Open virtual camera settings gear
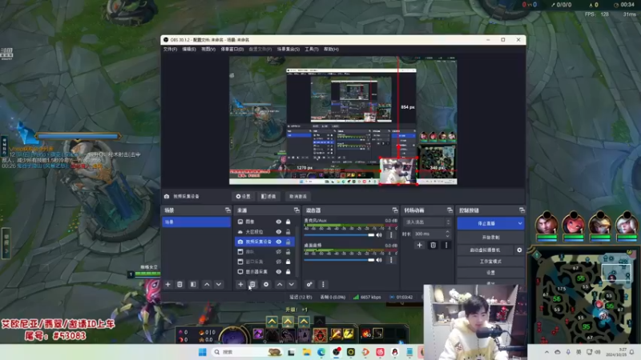The height and width of the screenshot is (360, 641). [x=519, y=250]
